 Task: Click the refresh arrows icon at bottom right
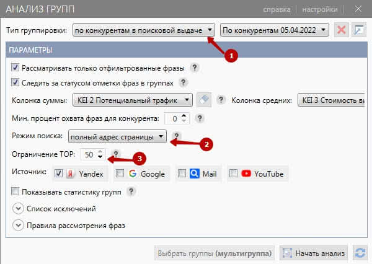360,253
